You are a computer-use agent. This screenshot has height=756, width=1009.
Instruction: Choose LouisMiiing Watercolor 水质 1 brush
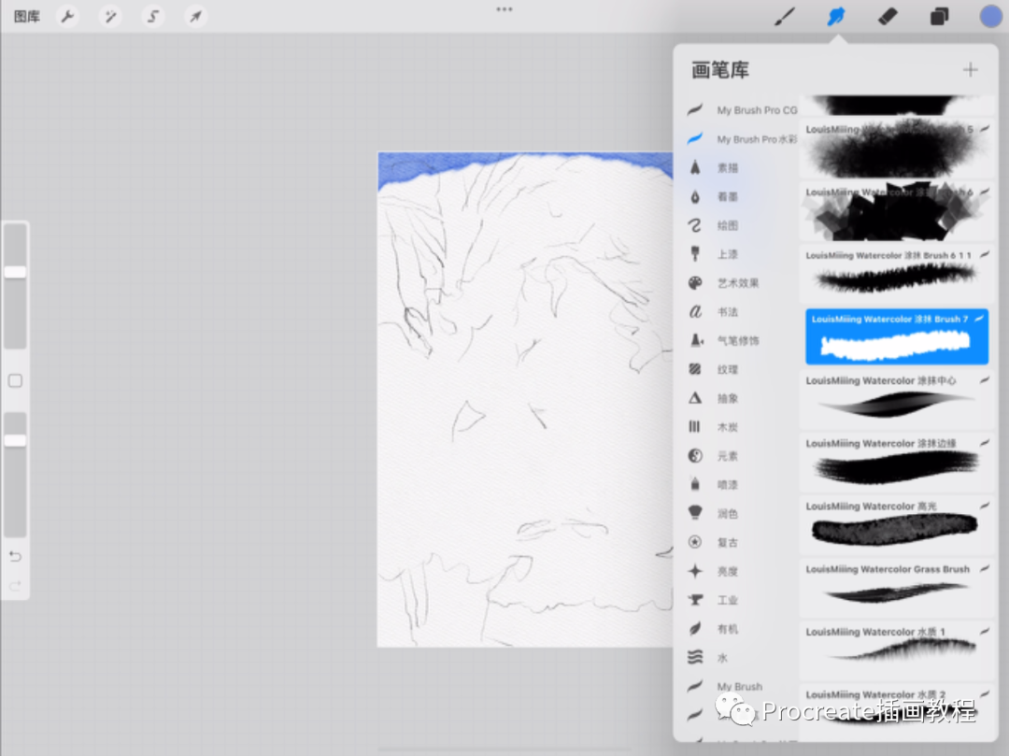pos(897,649)
